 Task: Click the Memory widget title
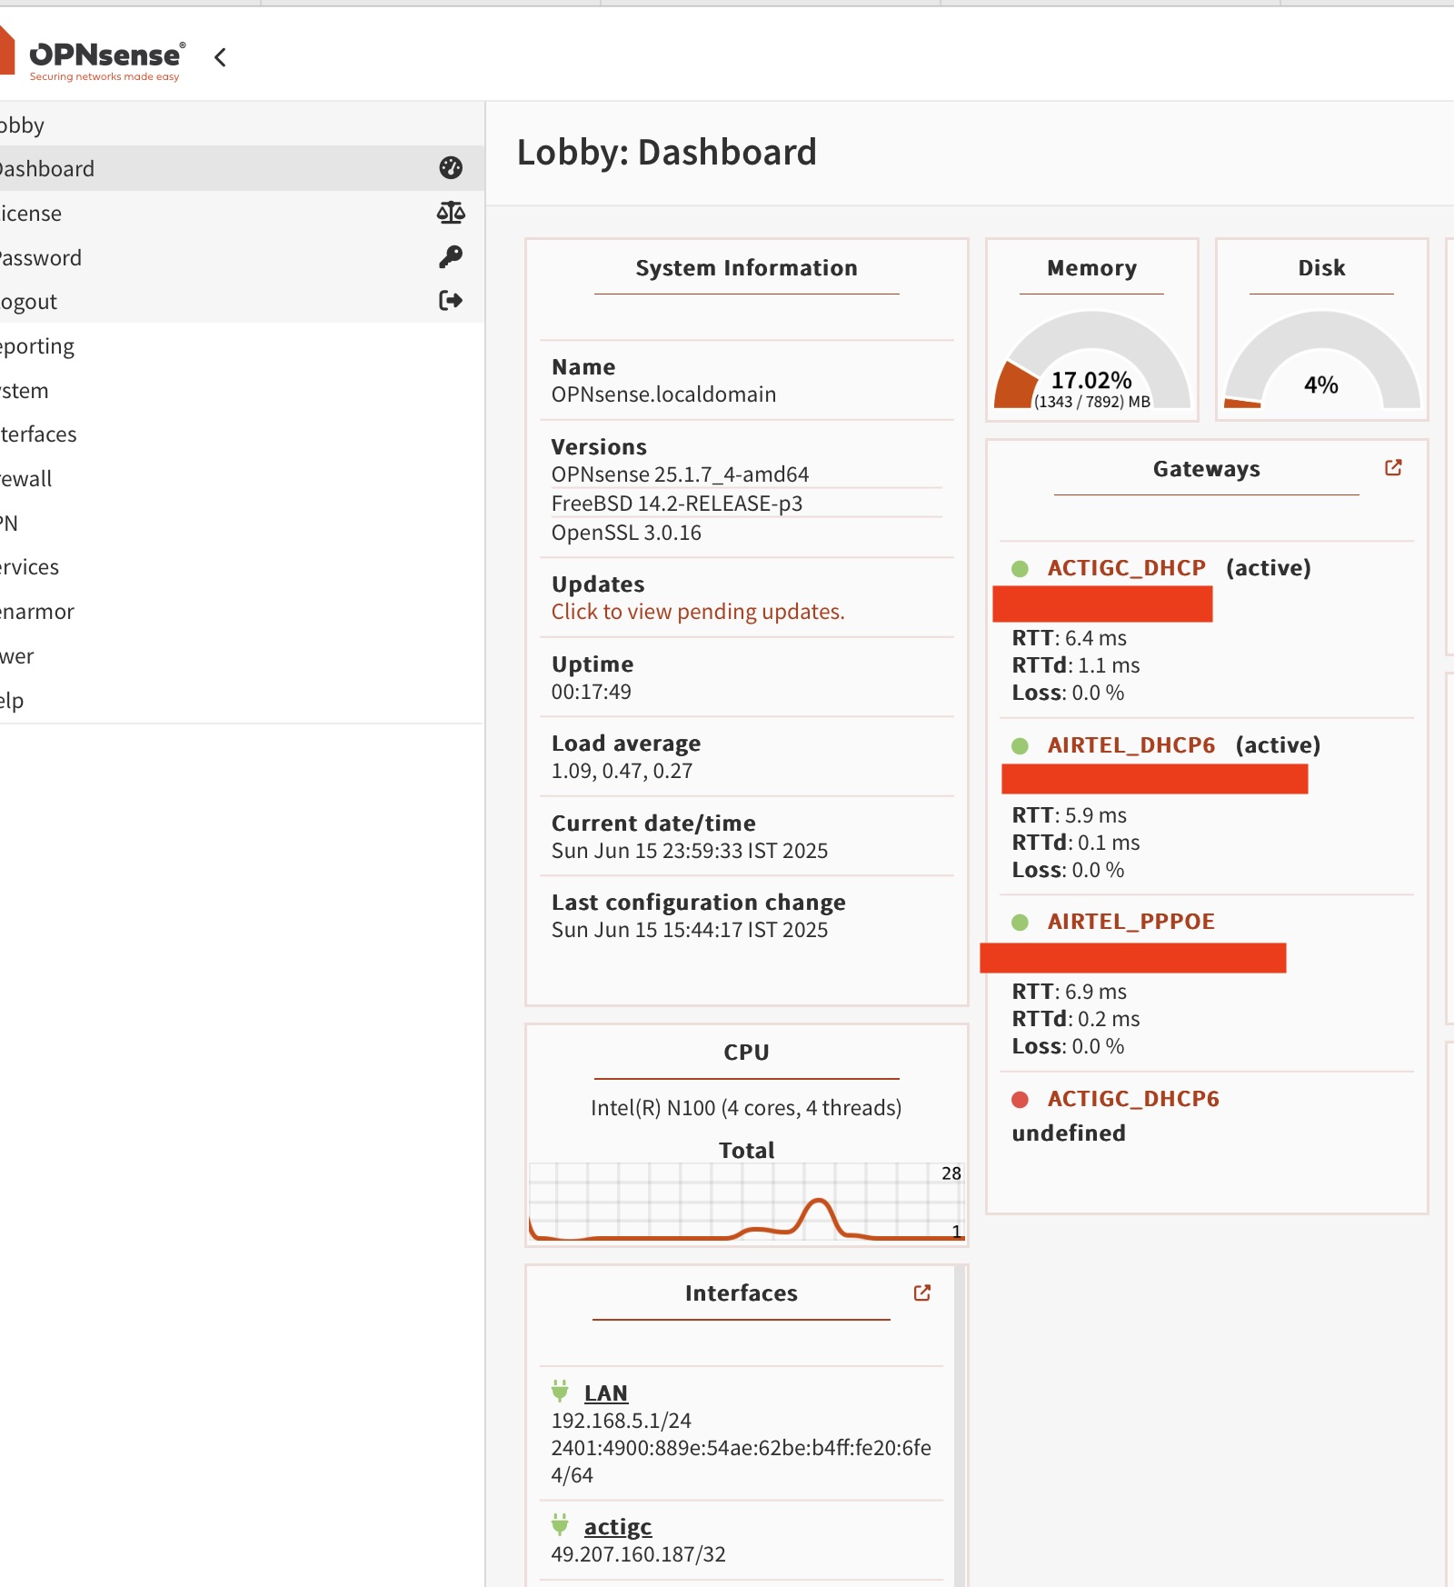point(1092,268)
